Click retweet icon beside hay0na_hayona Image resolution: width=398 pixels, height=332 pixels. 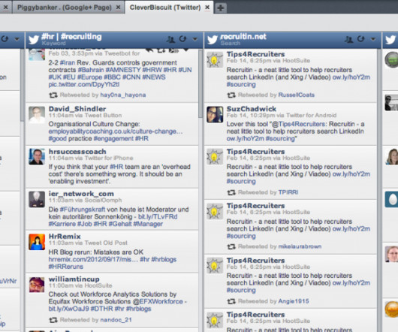click(x=53, y=95)
